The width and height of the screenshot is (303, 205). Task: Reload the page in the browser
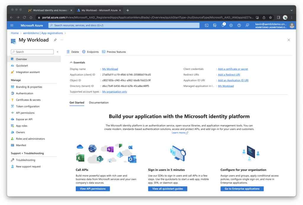[x=24, y=17]
